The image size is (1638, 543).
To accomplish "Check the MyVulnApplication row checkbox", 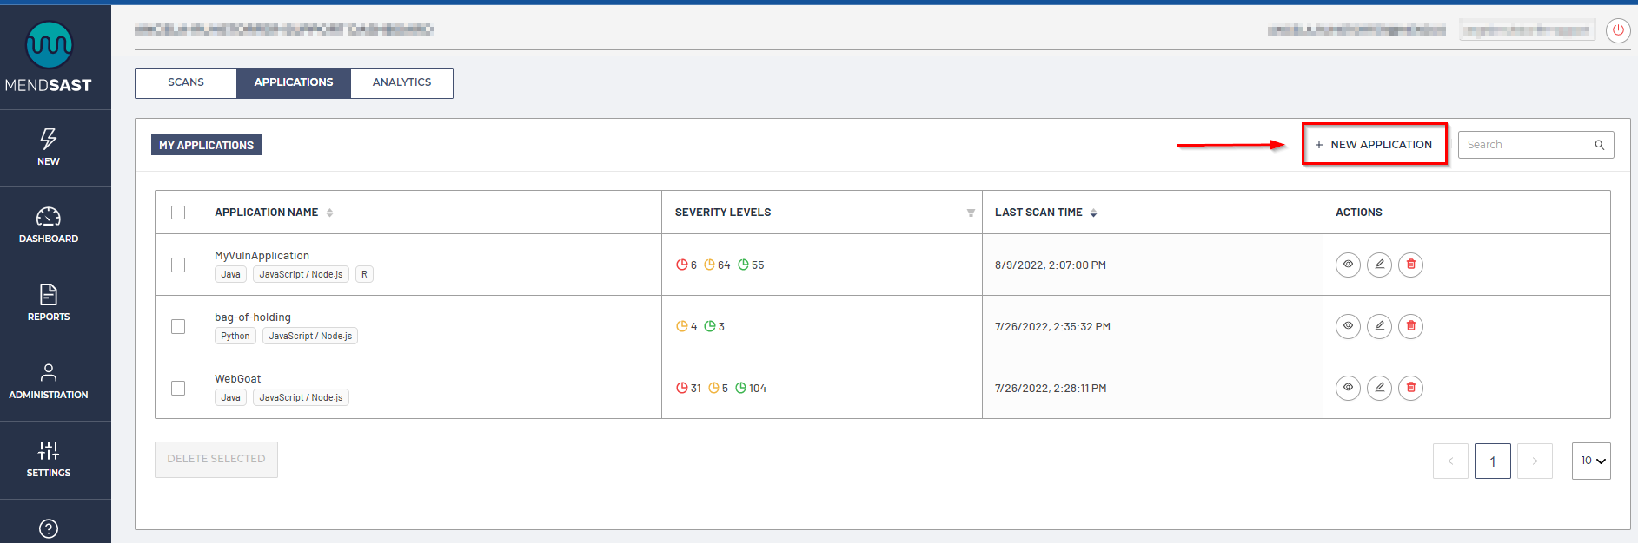I will pyautogui.click(x=178, y=265).
